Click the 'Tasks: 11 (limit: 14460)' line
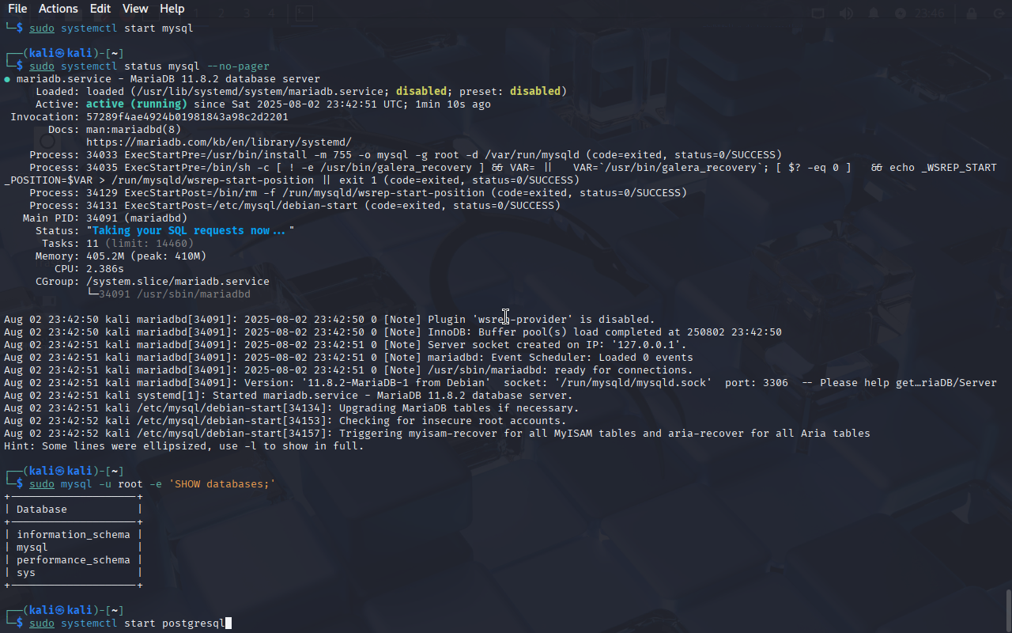Image resolution: width=1012 pixels, height=633 pixels. tap(118, 244)
